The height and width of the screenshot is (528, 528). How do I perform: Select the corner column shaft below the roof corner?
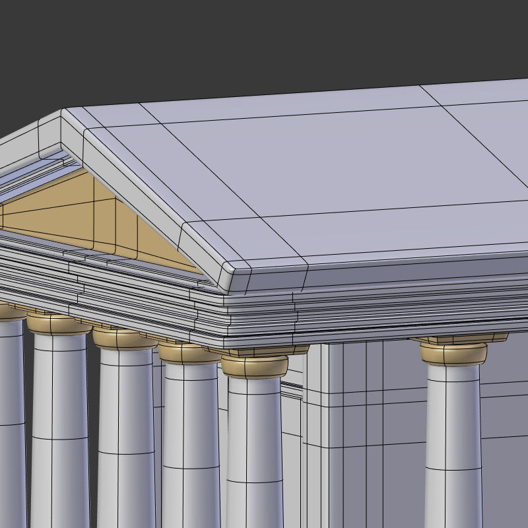[x=255, y=451]
